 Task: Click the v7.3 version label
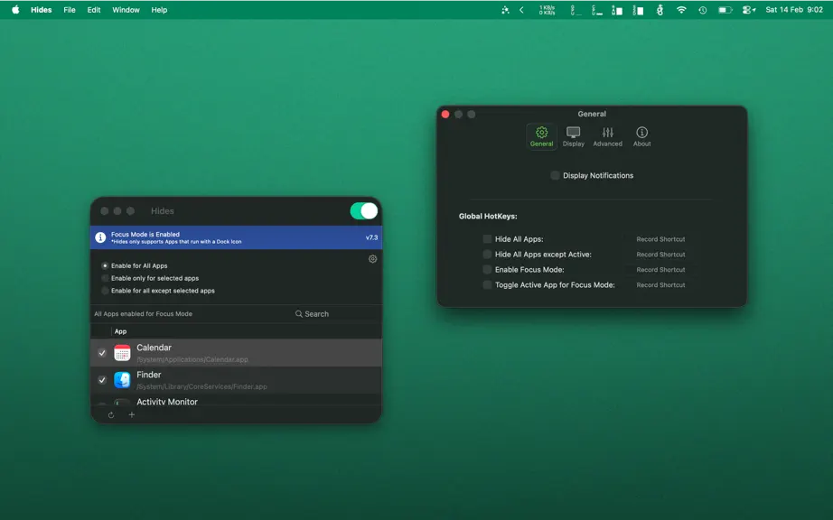[x=372, y=237]
